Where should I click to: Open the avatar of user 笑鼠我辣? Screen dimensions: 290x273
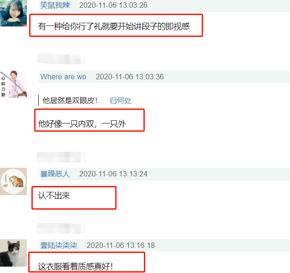coord(13,13)
